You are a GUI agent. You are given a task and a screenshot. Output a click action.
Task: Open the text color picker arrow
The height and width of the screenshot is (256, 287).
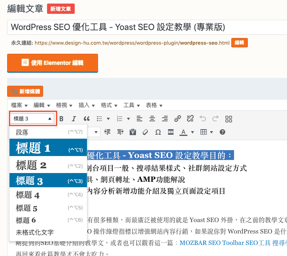(193, 132)
